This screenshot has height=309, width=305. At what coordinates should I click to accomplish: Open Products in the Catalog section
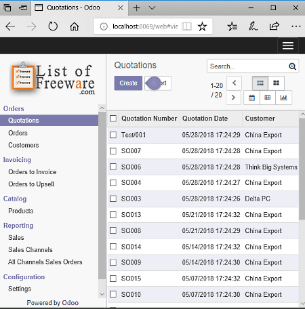tap(21, 211)
